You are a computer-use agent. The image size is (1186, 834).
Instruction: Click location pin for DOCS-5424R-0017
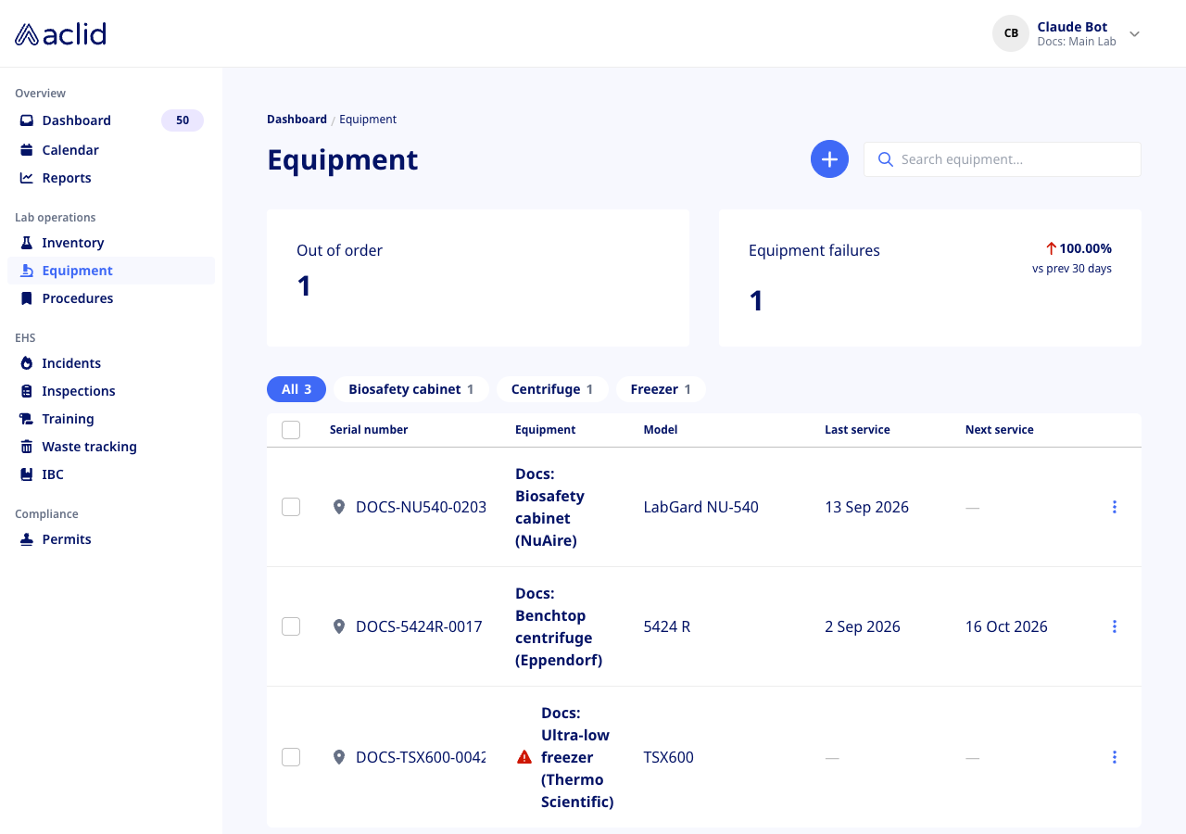339,626
